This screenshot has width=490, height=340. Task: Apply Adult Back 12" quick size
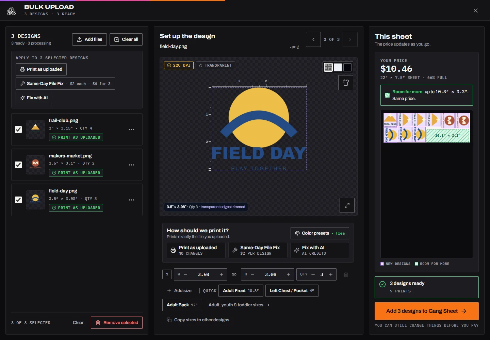182,305
